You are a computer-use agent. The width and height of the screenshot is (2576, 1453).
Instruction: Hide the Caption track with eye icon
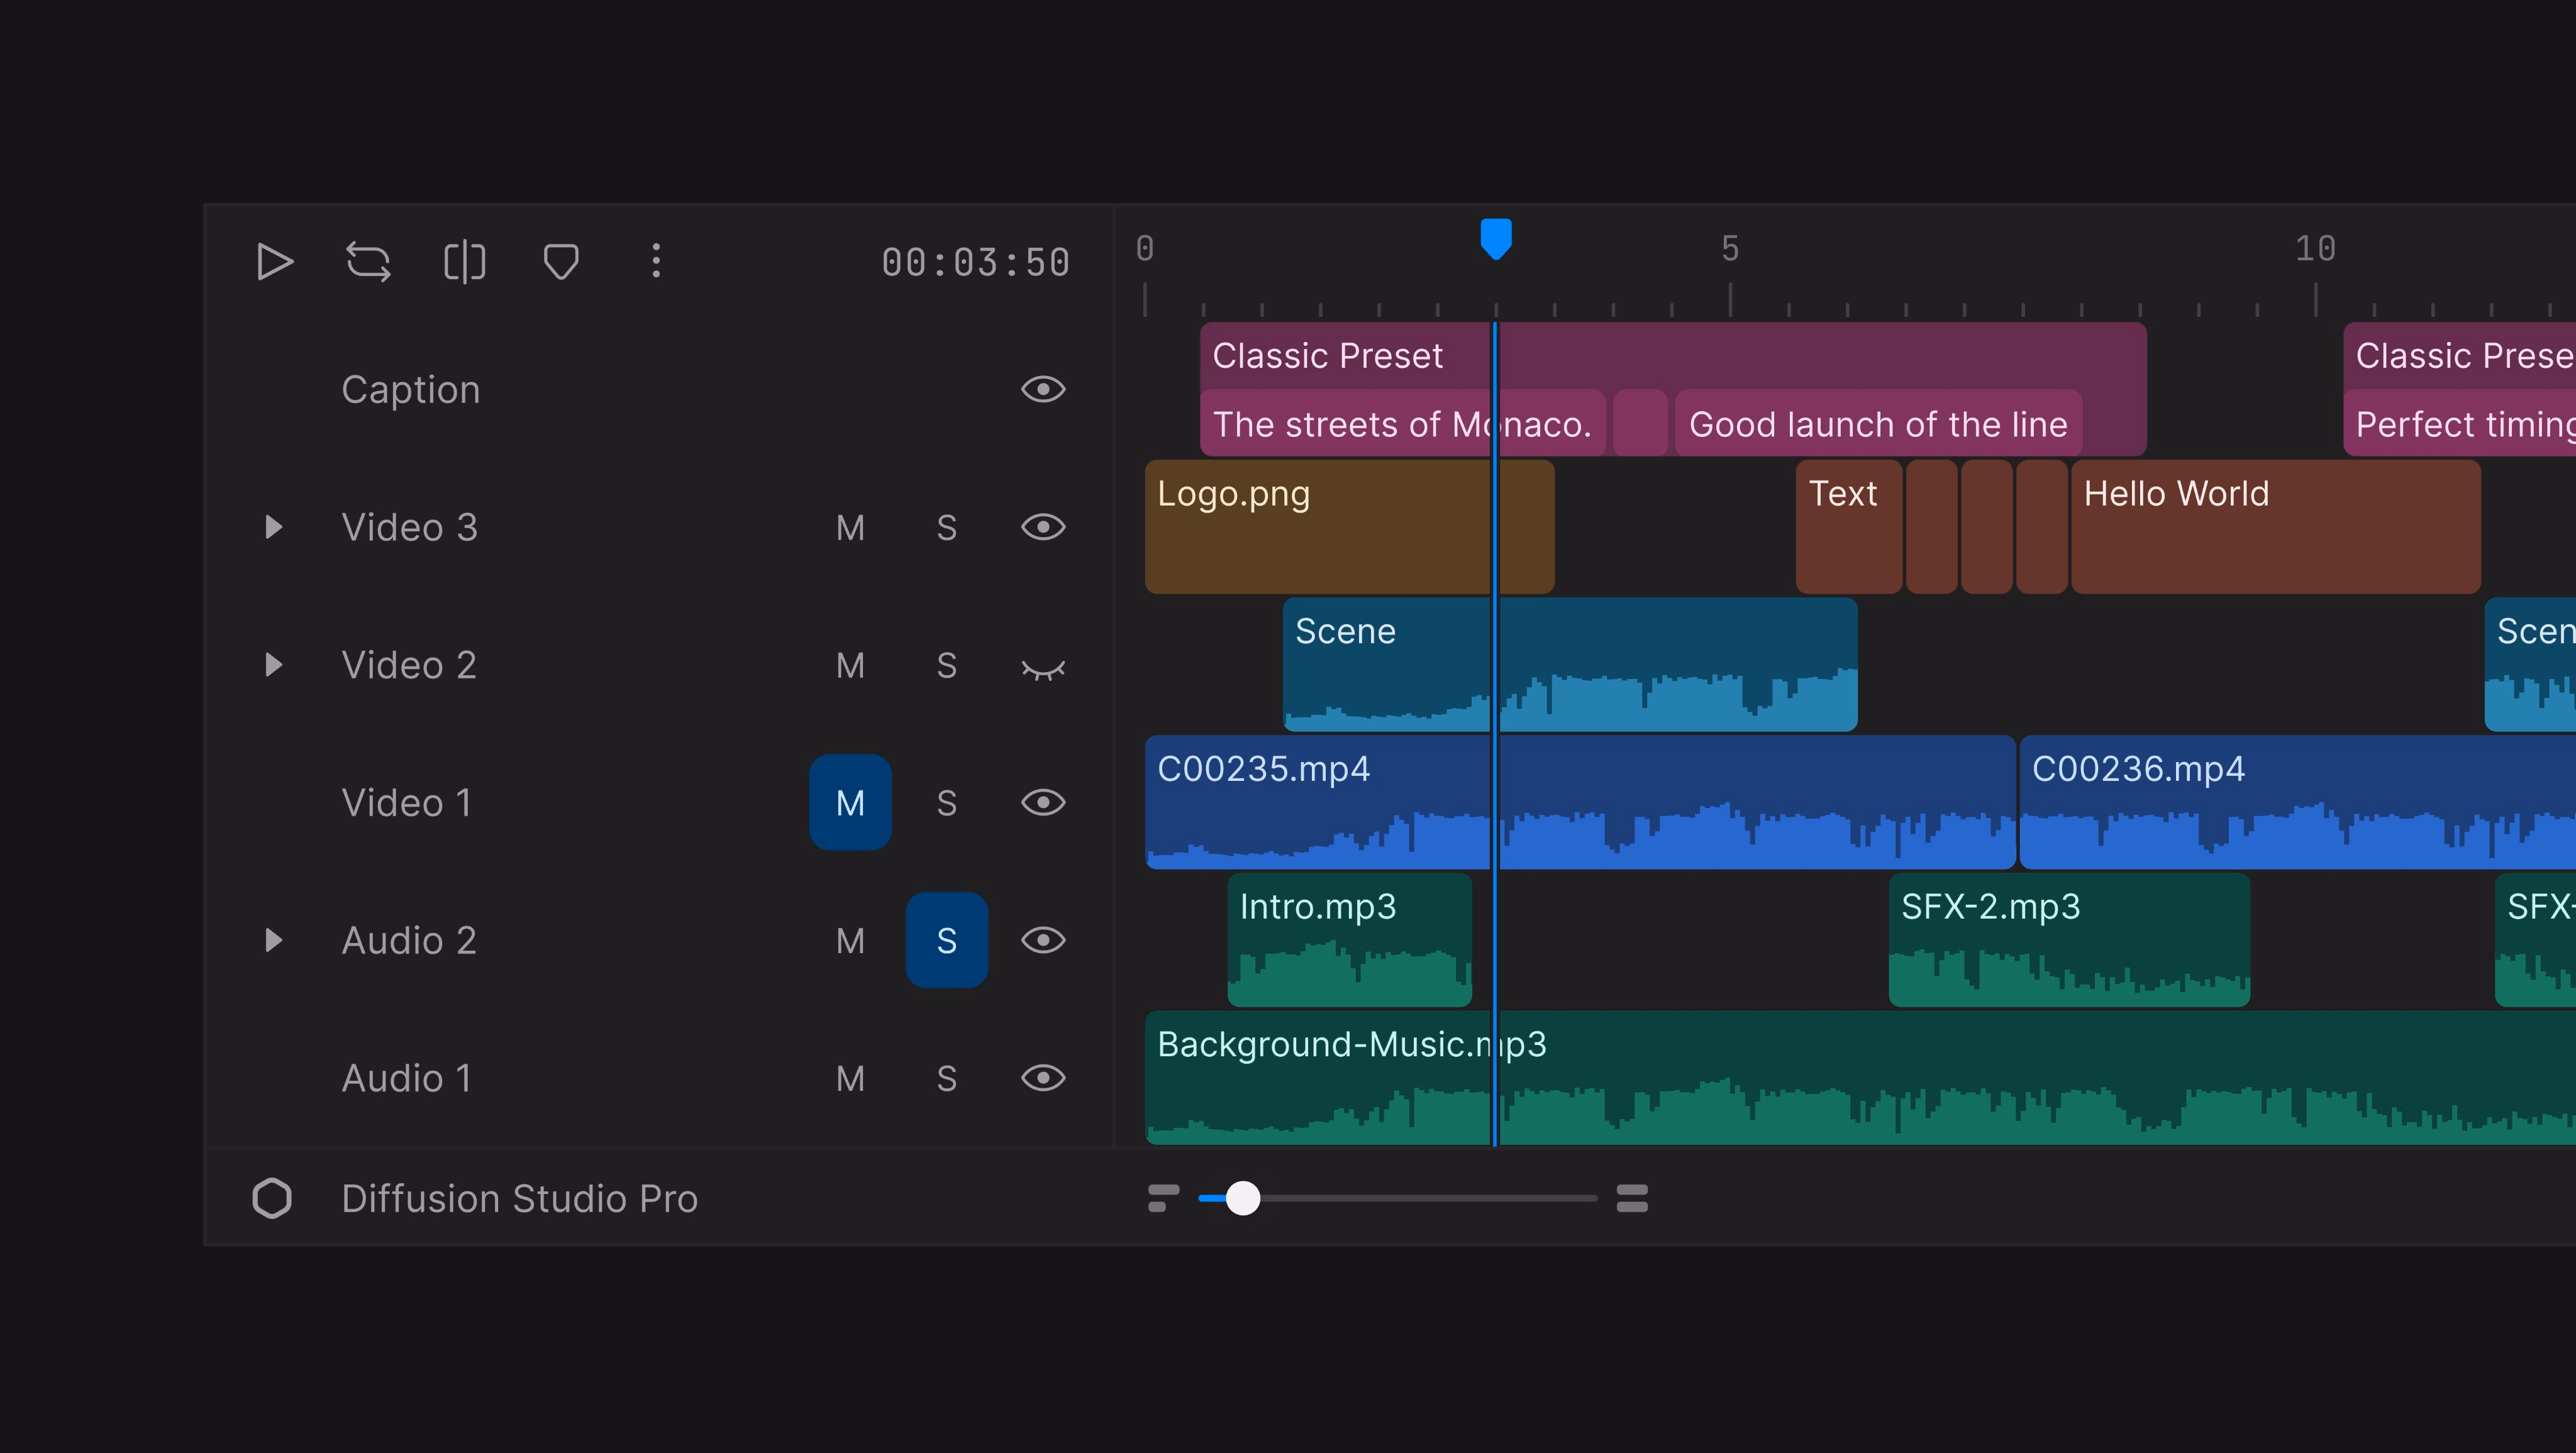point(1043,389)
